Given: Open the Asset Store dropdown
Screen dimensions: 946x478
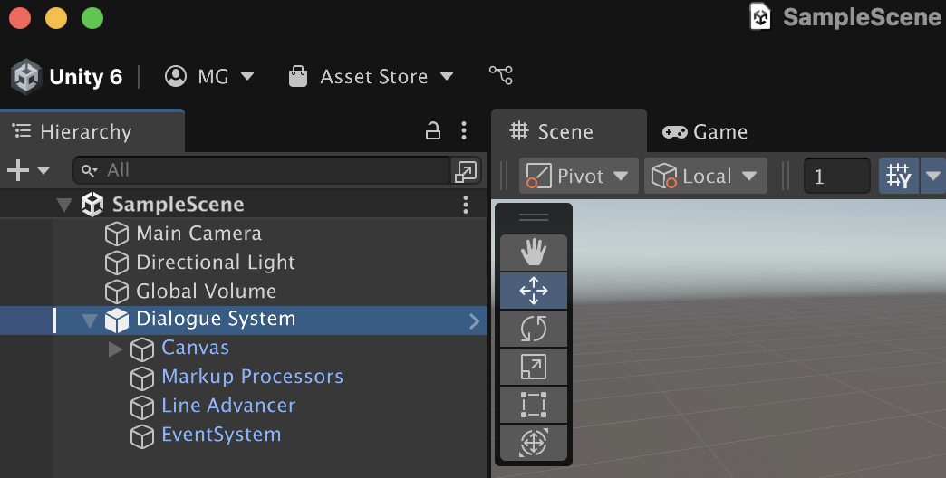Looking at the screenshot, I should click(x=371, y=77).
